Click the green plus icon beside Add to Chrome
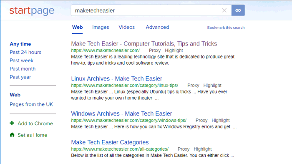 (12, 123)
